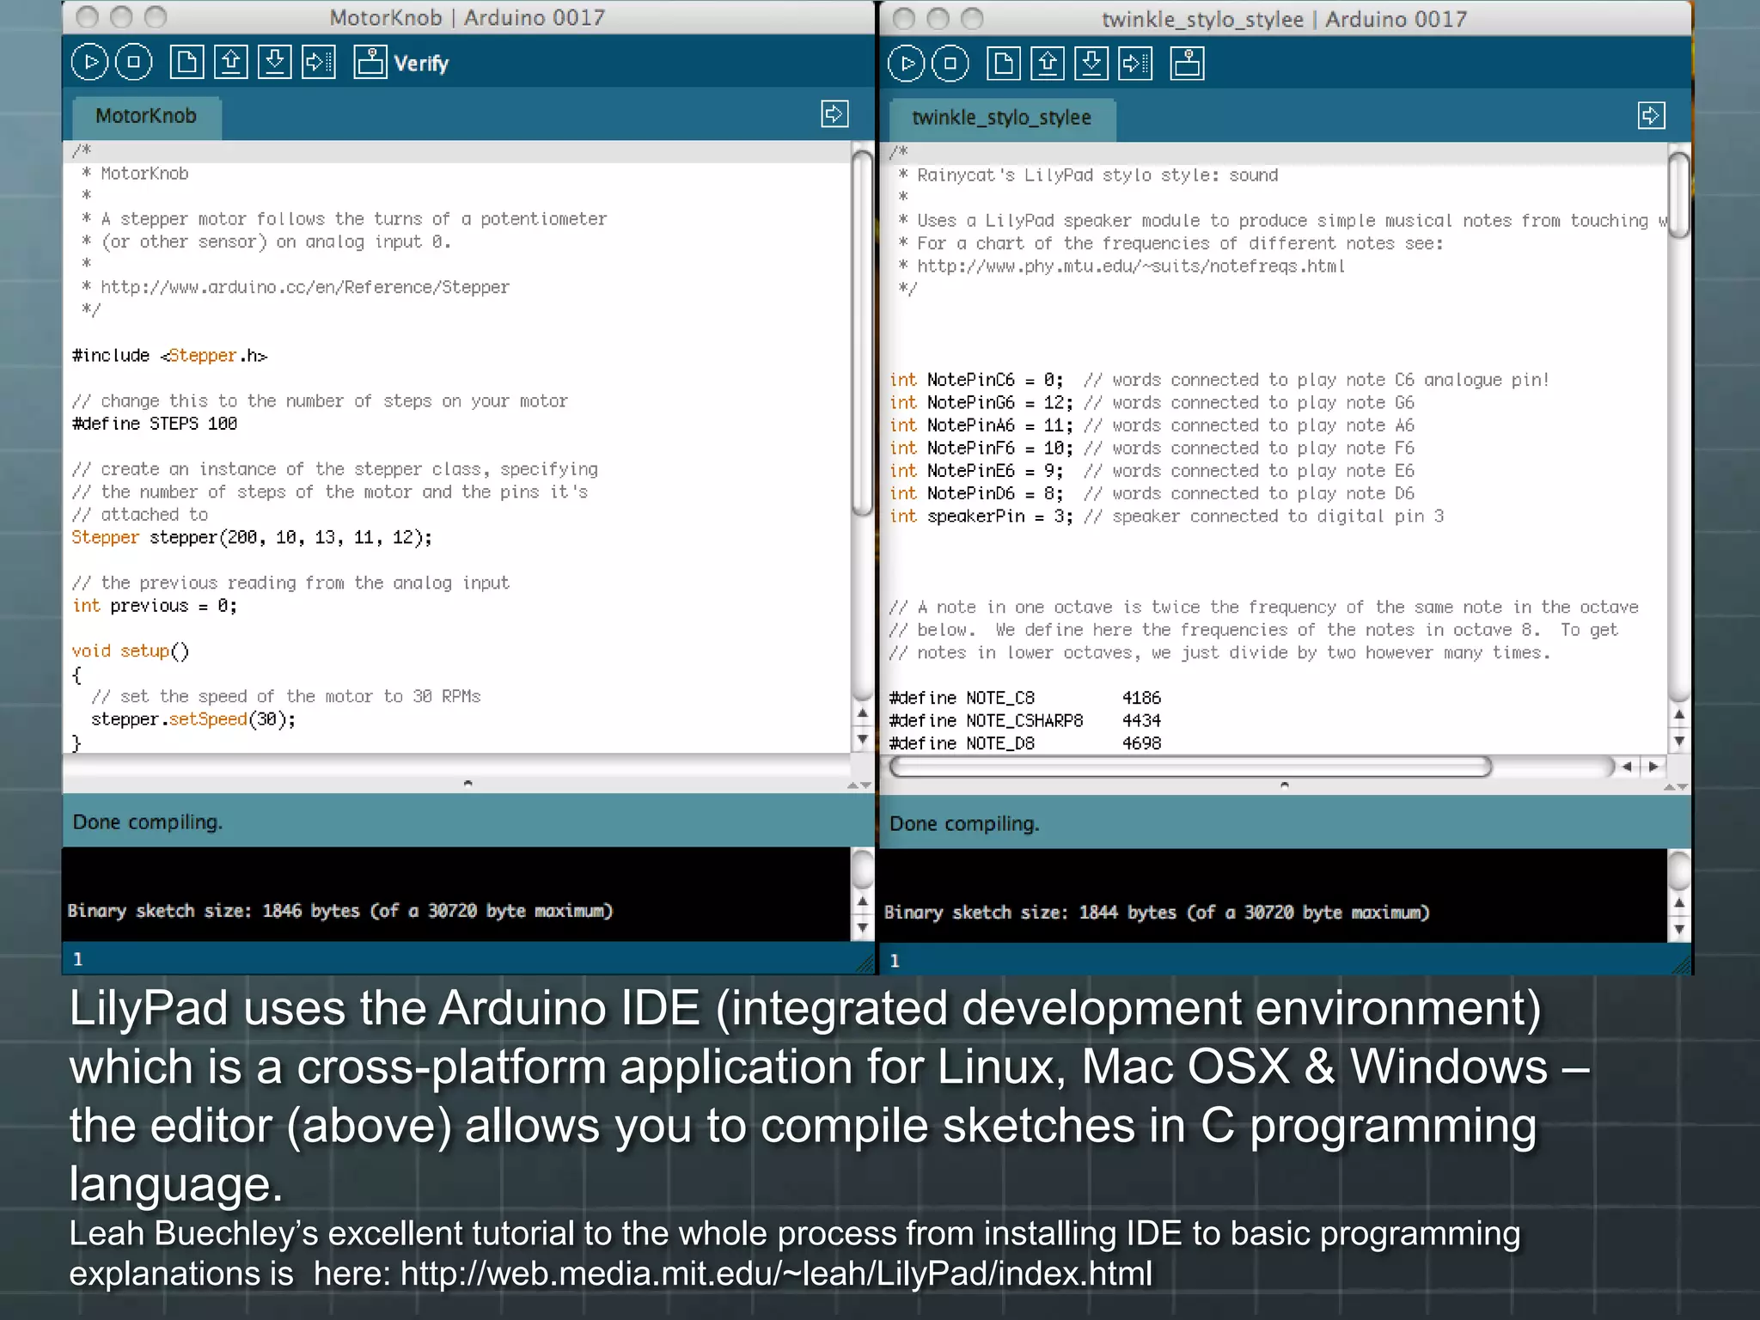
Task: Click Stop icon in twinkle_stylo_stylee window
Action: pos(950,64)
